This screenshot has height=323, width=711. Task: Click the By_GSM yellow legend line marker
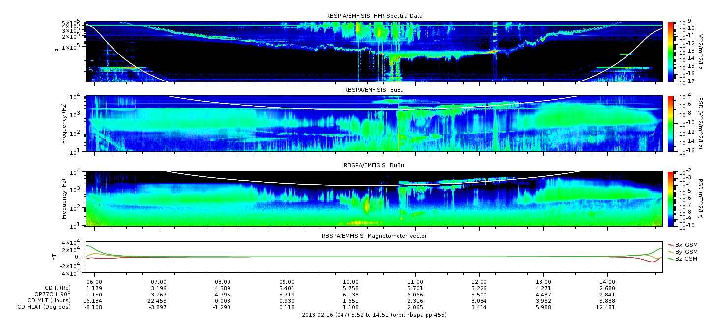coord(671,251)
